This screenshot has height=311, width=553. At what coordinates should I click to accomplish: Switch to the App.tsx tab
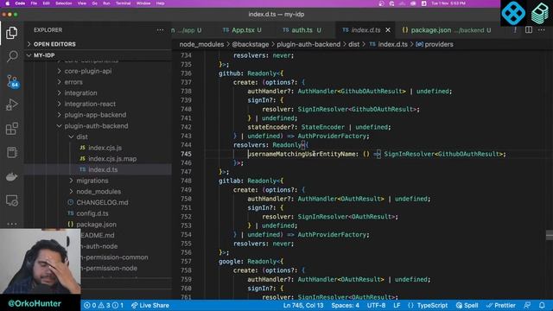pyautogui.click(x=243, y=30)
